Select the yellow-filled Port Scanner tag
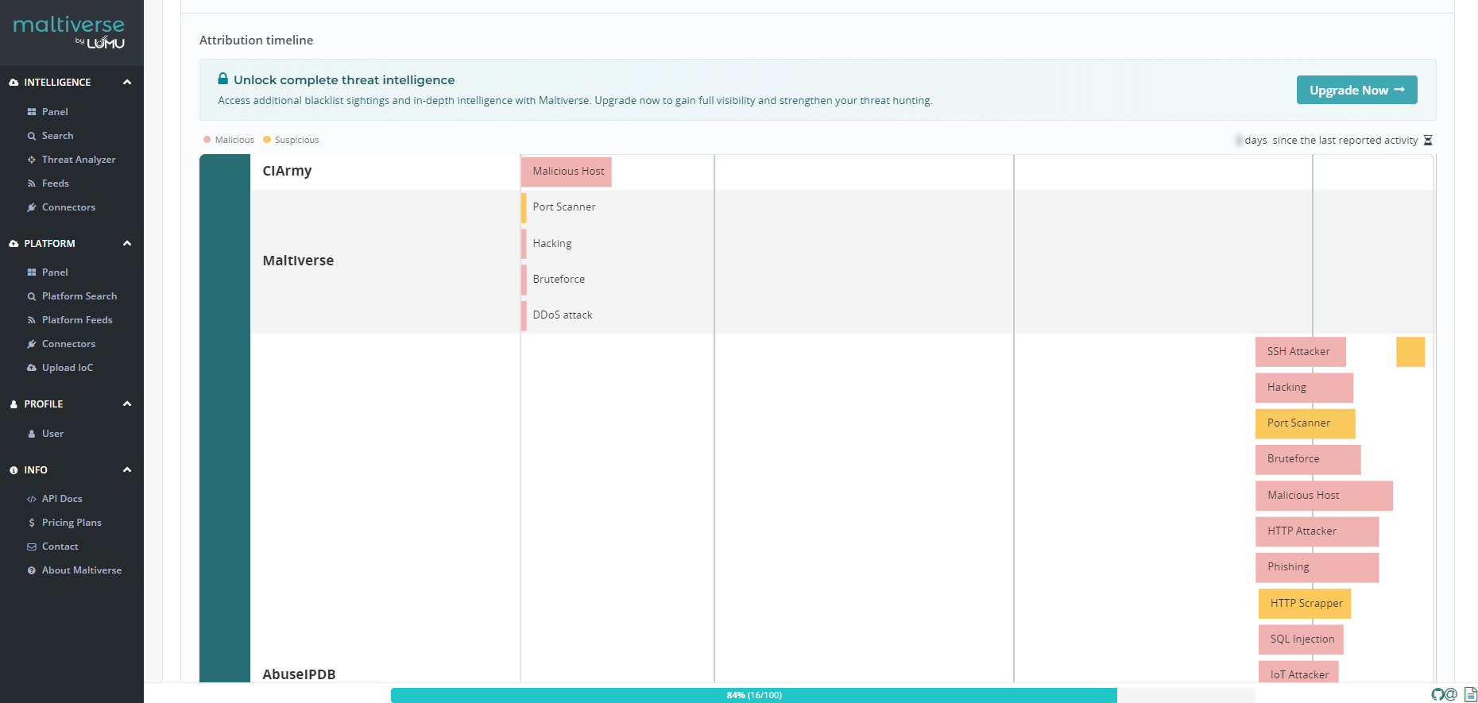 click(x=1306, y=423)
